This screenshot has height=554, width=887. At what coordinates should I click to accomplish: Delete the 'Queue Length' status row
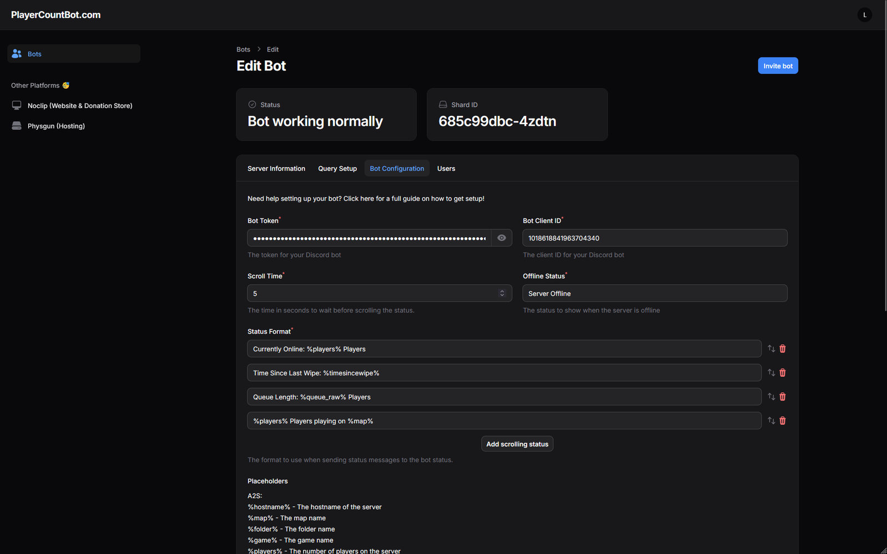pos(783,397)
